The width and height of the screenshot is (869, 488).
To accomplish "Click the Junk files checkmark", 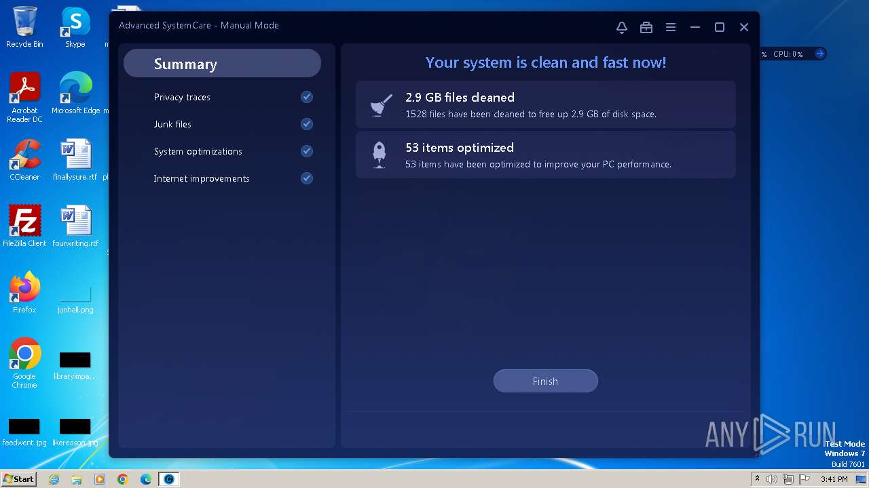I will (307, 124).
